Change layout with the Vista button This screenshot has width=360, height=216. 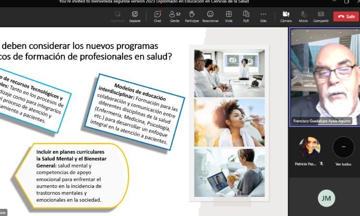pos(228,16)
